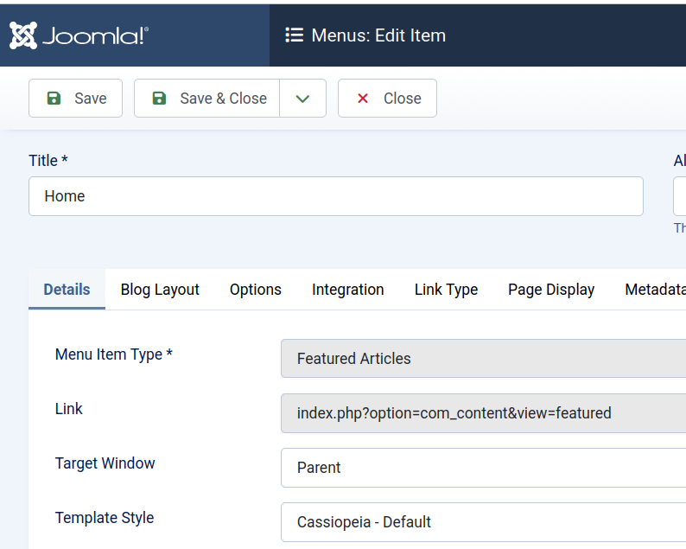Click the Menus list icon in header

coord(294,35)
